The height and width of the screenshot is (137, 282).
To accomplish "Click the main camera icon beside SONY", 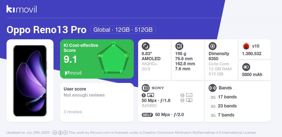I will (146, 88).
